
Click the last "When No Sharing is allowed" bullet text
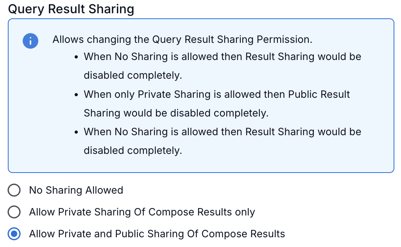point(222,132)
